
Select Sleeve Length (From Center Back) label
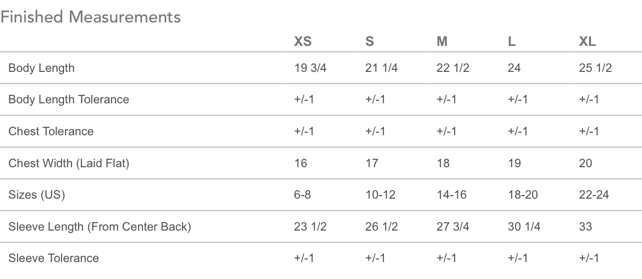click(x=99, y=227)
